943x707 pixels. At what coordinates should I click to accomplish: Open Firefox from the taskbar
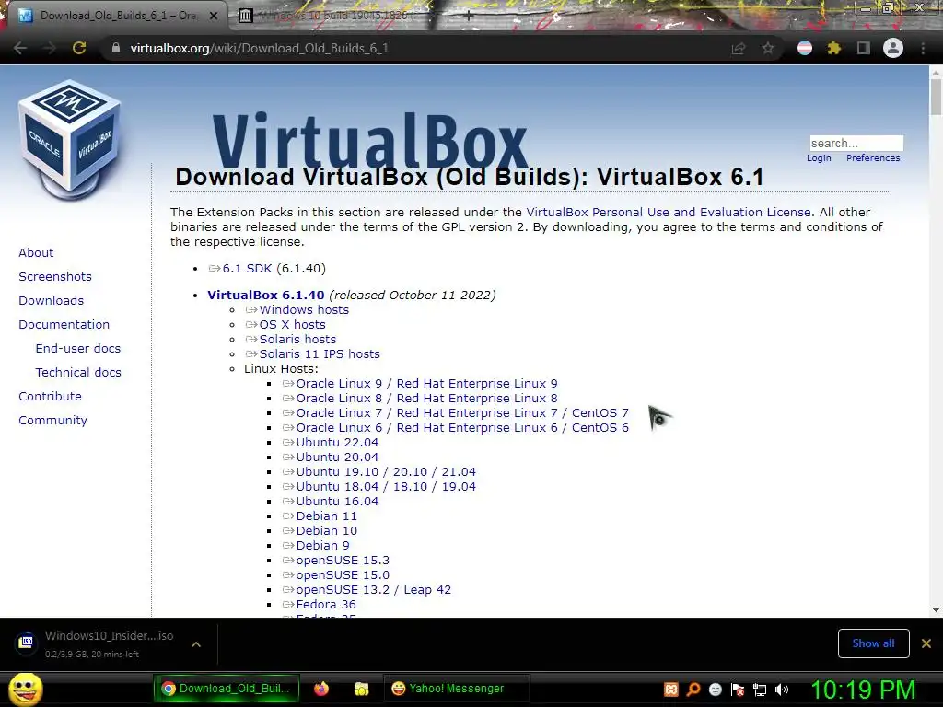click(321, 689)
